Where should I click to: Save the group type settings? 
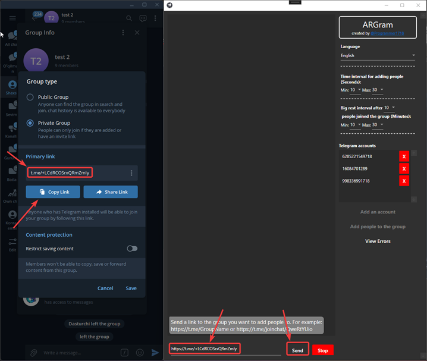131,288
